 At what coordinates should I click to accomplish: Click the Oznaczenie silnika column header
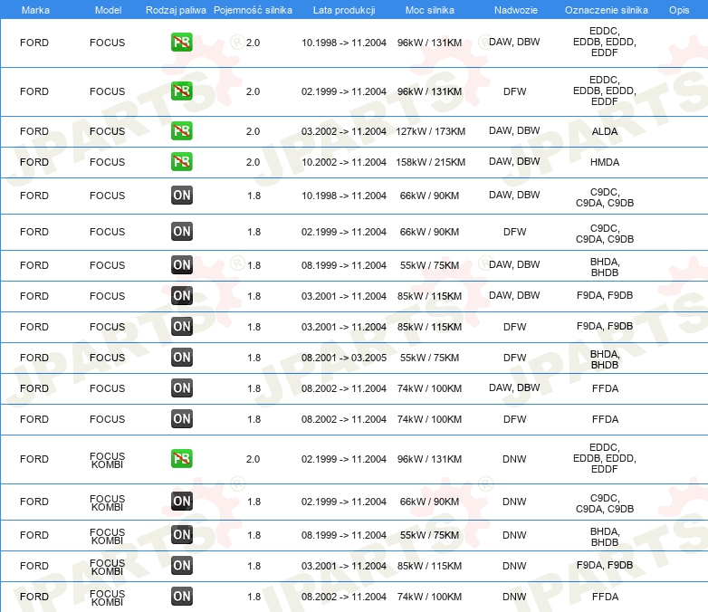click(607, 10)
